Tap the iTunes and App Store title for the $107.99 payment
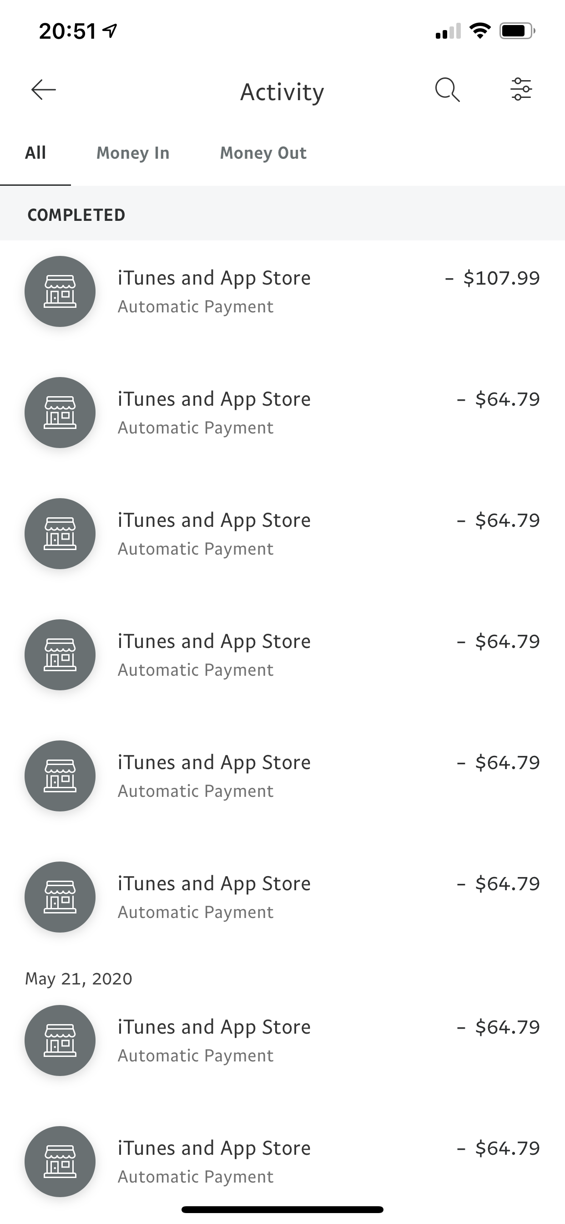The image size is (565, 1224). coord(214,278)
